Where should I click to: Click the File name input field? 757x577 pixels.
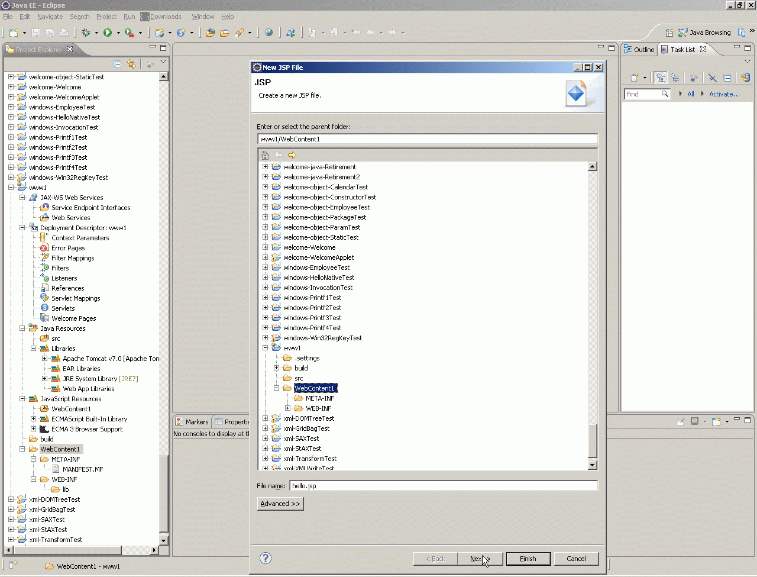pyautogui.click(x=443, y=486)
